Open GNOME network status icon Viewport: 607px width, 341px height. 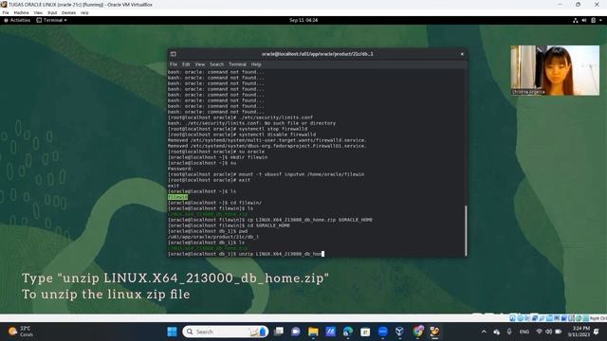(x=576, y=20)
